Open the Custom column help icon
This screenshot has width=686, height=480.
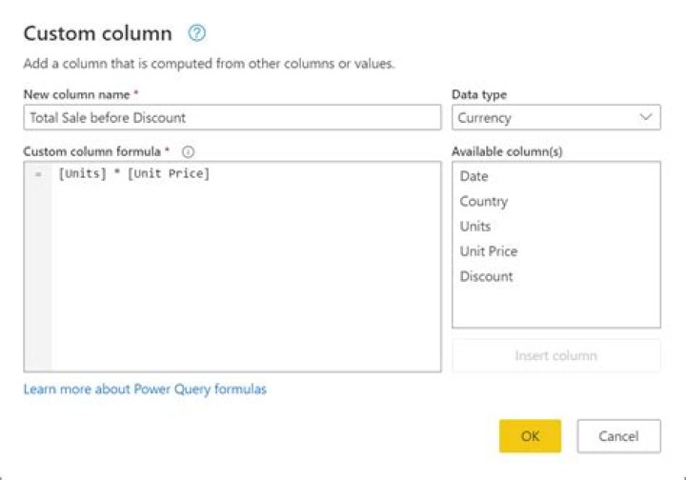(x=196, y=33)
